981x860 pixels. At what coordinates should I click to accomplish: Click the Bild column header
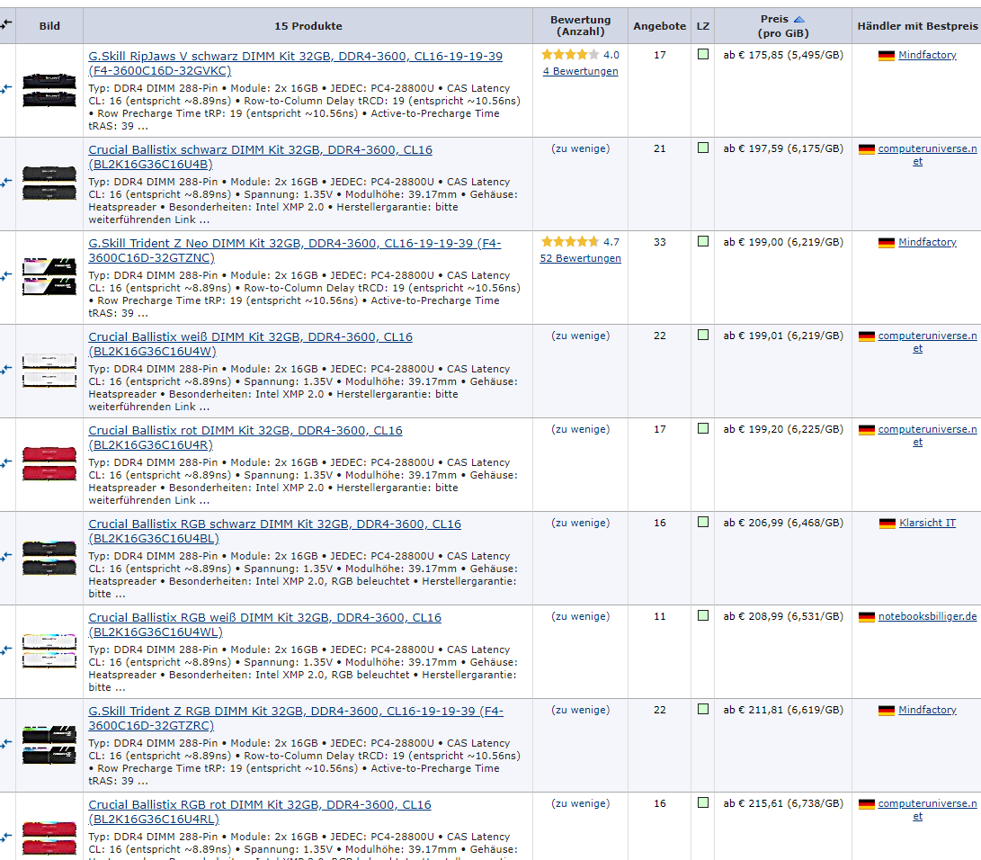tap(49, 26)
